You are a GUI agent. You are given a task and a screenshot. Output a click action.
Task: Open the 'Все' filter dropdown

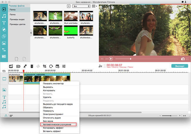(81, 6)
